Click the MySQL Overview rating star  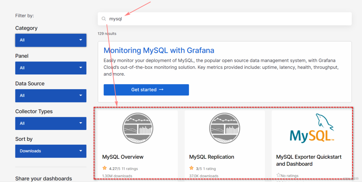click(105, 168)
